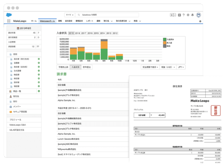Select the 2014 year toggle
The height and width of the screenshot is (165, 223).
(103, 33)
